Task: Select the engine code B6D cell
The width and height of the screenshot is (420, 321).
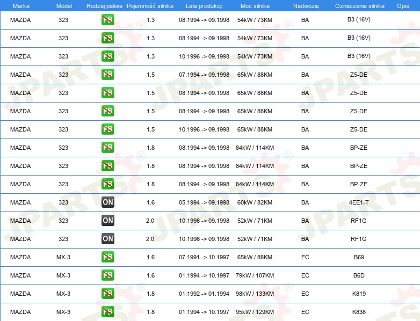Action: pyautogui.click(x=359, y=275)
